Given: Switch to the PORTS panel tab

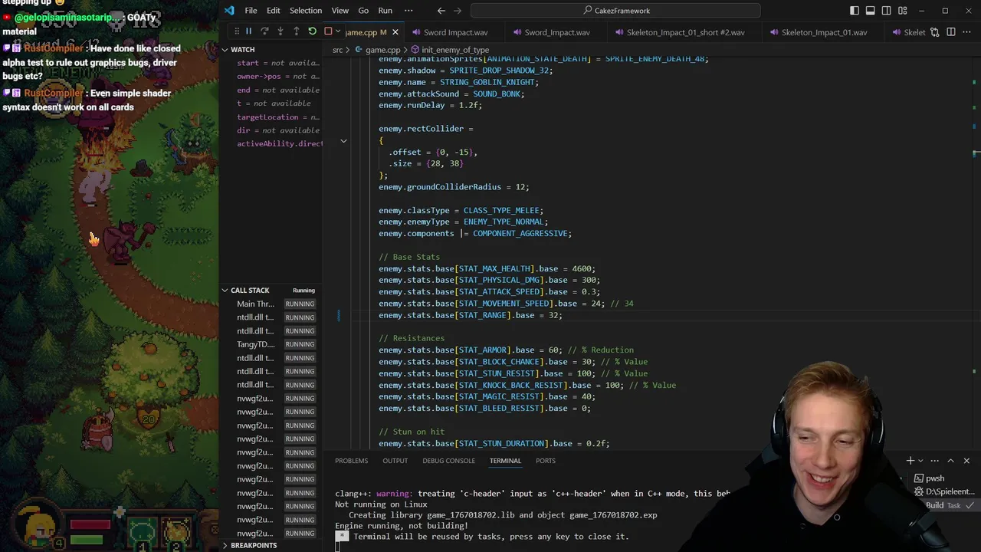Looking at the screenshot, I should click(x=546, y=461).
